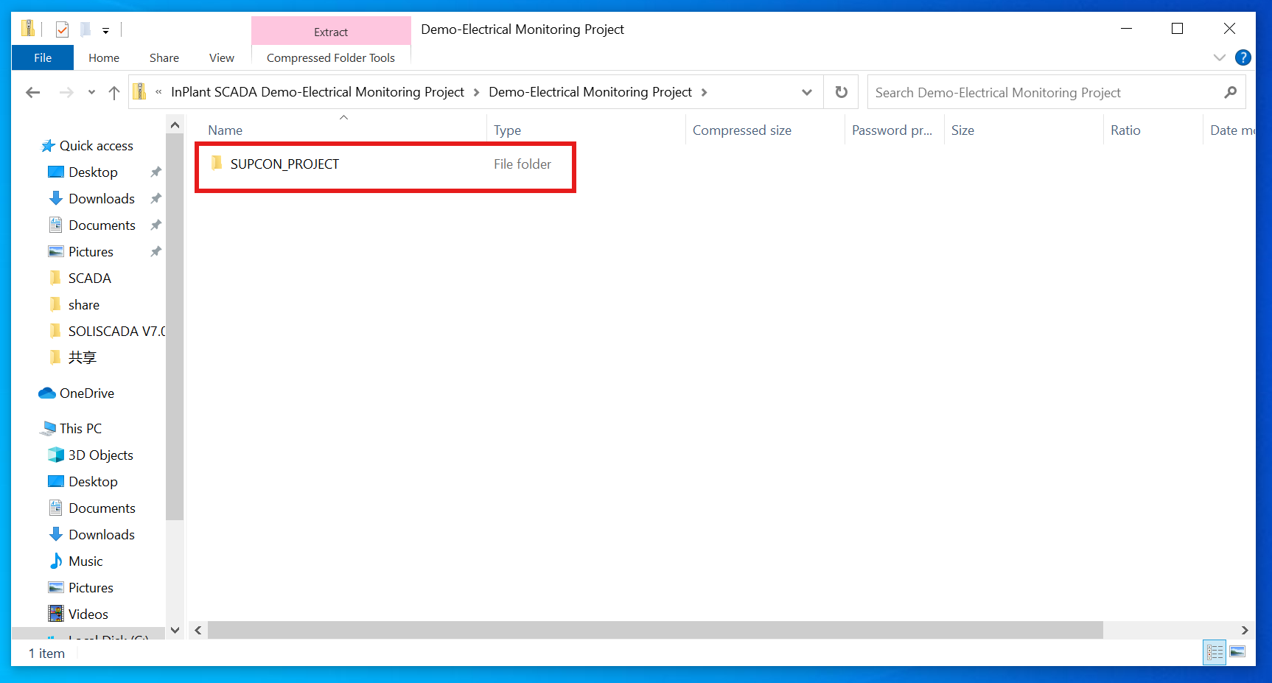The width and height of the screenshot is (1272, 683).
Task: Click the navigation pane scroll up arrow
Action: pos(175,125)
